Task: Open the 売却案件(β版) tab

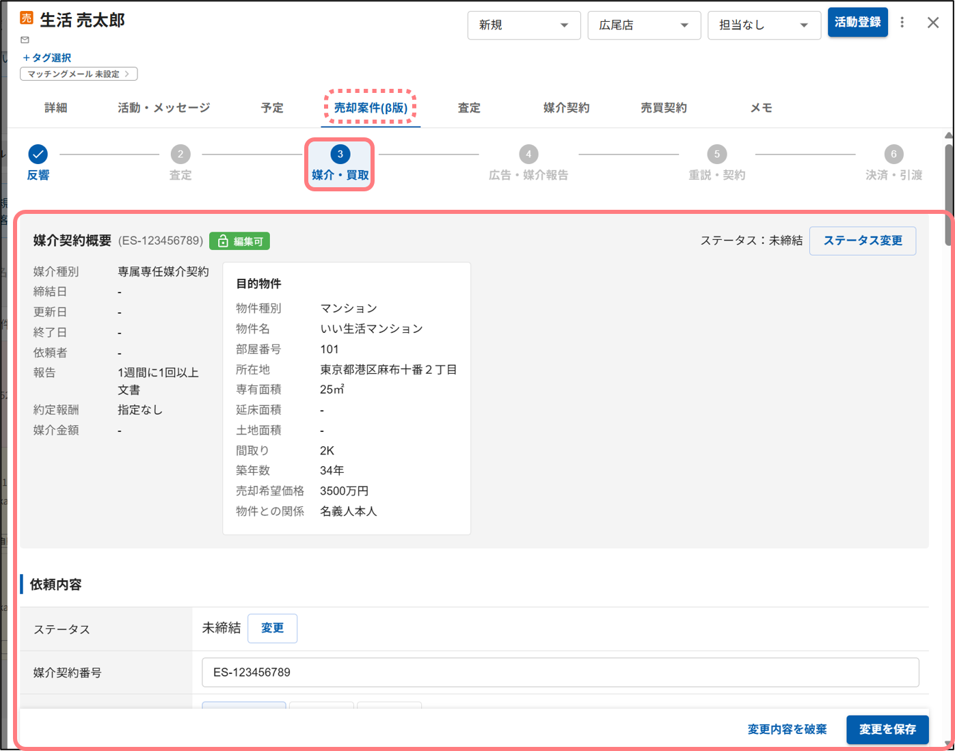Action: (x=371, y=108)
